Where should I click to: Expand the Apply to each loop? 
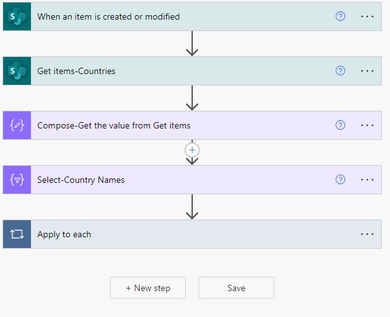[x=192, y=234]
